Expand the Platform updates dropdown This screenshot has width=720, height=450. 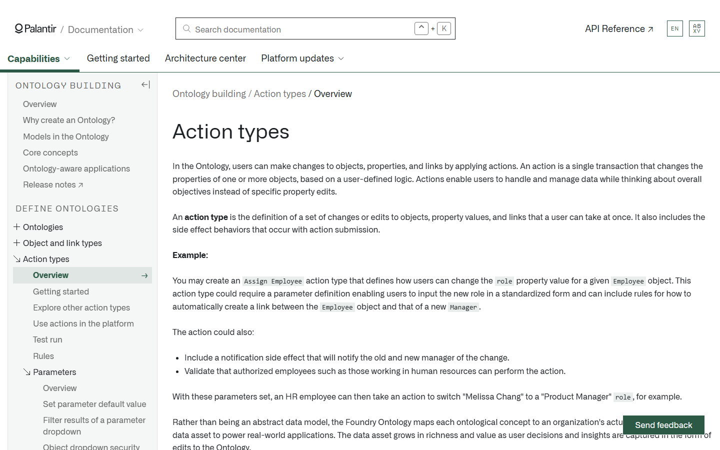click(x=302, y=58)
